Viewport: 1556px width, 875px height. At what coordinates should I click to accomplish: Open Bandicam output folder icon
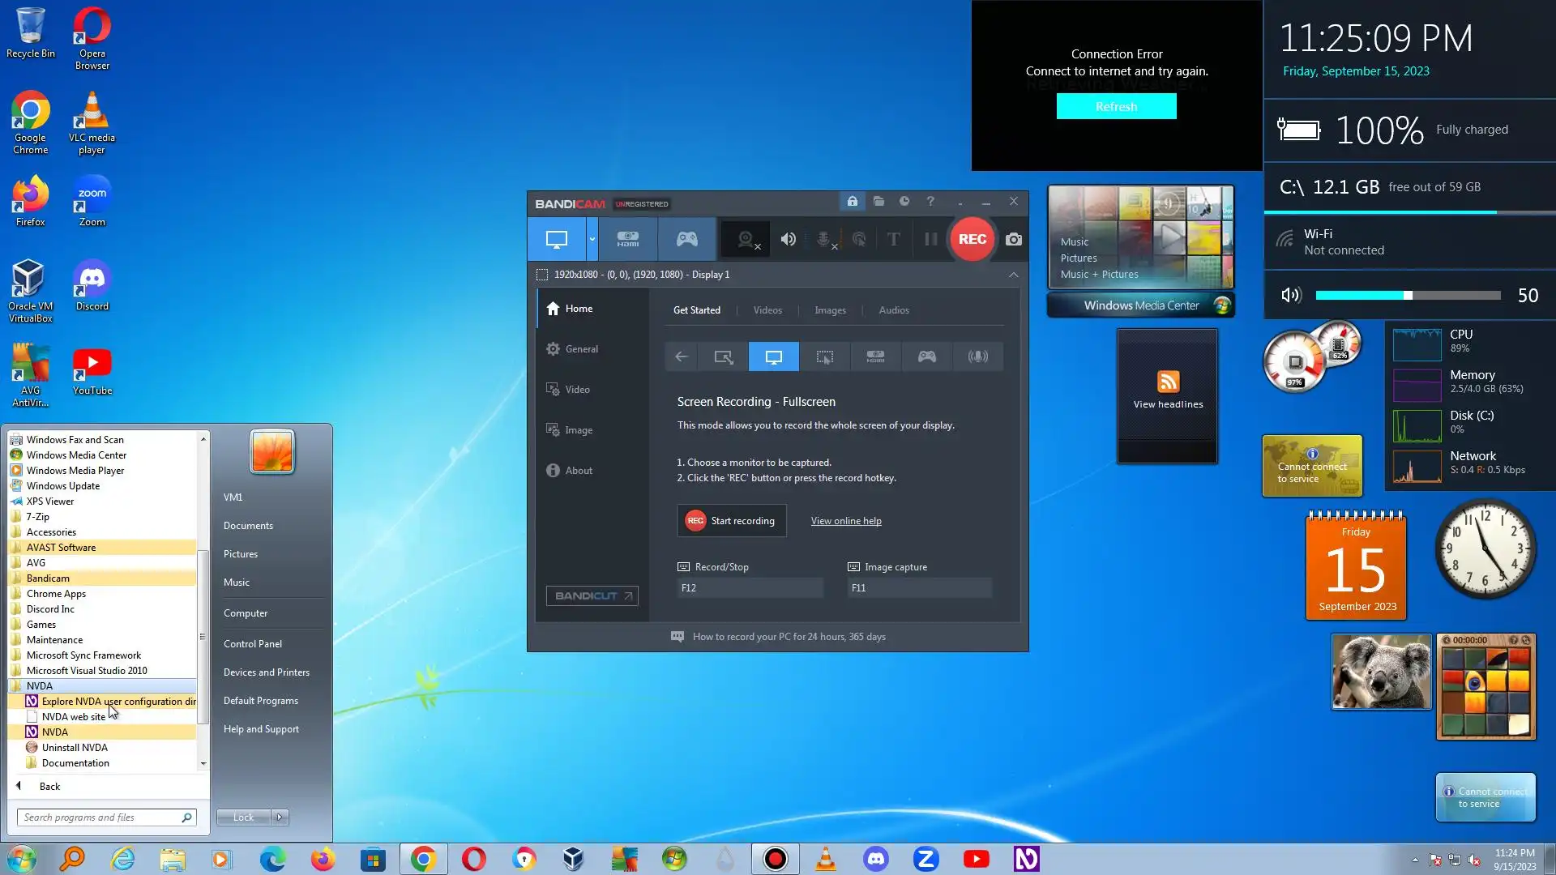(878, 201)
